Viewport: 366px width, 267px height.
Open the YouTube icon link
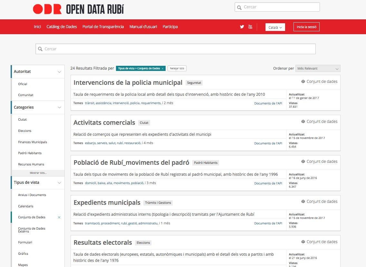(250, 27)
